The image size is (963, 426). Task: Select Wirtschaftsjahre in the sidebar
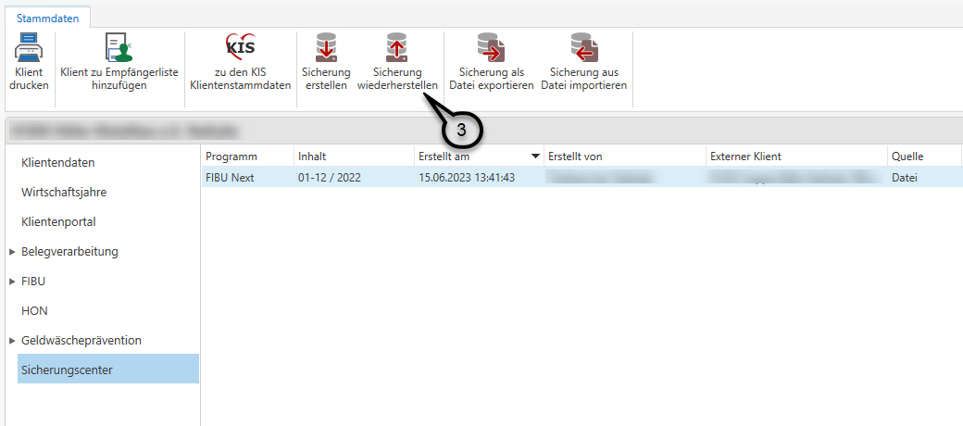(x=63, y=193)
